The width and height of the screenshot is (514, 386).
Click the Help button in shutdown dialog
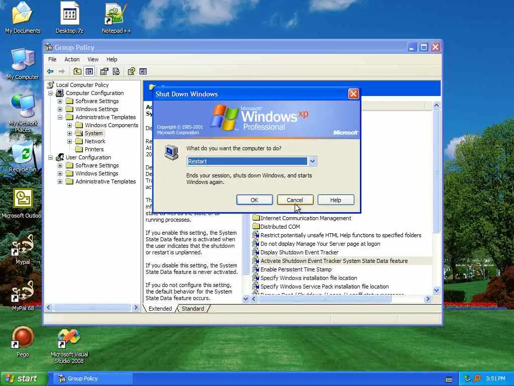click(336, 200)
